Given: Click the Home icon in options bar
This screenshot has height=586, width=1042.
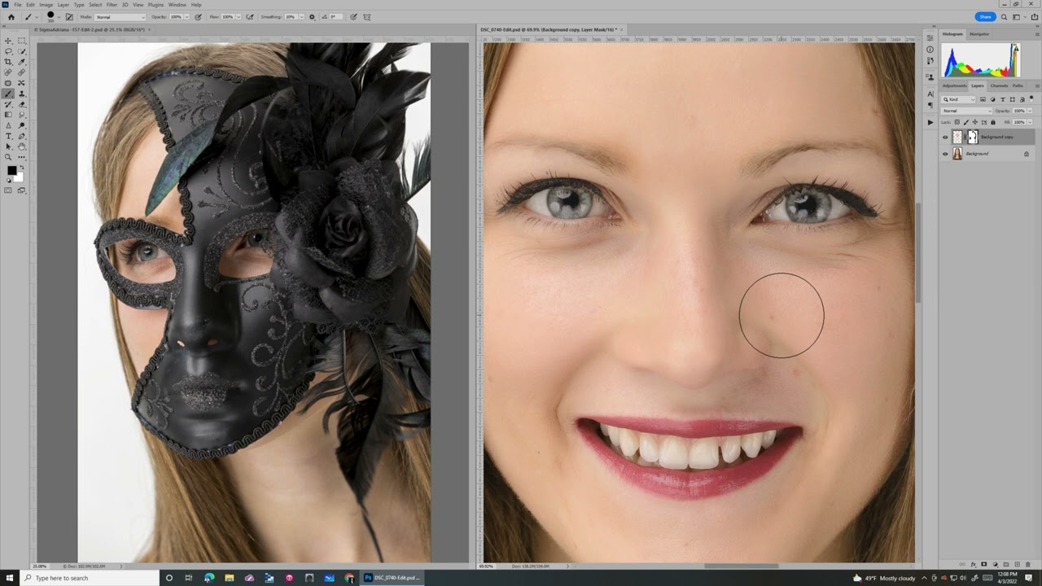Looking at the screenshot, I should tap(11, 17).
